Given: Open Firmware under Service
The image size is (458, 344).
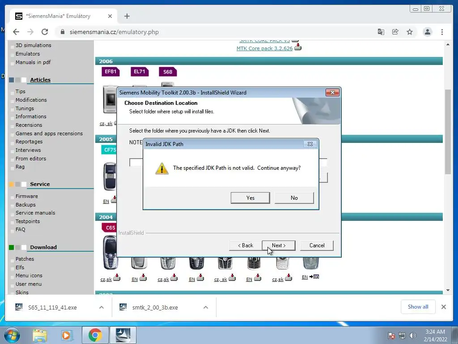Looking at the screenshot, I should [26, 196].
